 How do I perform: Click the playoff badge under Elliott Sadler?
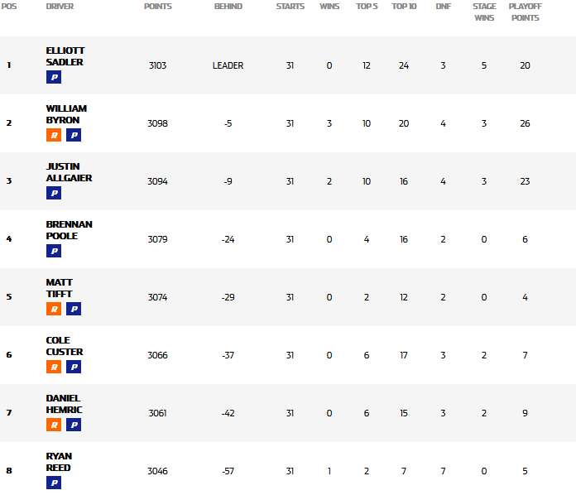(54, 77)
